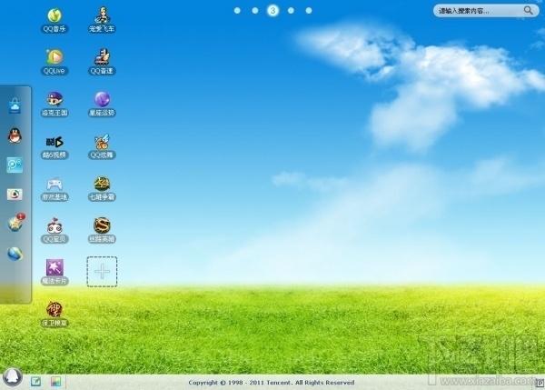Select the current desktop page indicator 3

[272, 11]
